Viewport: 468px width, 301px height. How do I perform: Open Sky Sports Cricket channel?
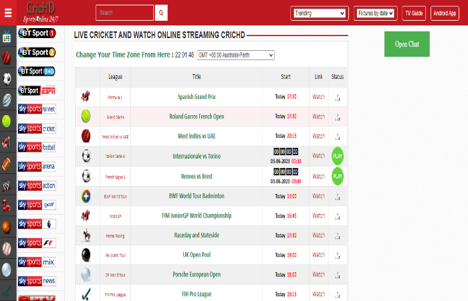tap(37, 128)
